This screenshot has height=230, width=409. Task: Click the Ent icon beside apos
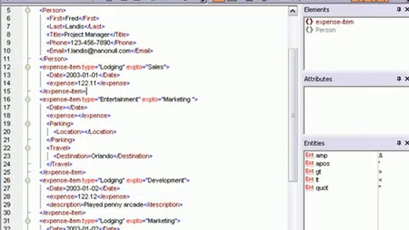(309, 164)
